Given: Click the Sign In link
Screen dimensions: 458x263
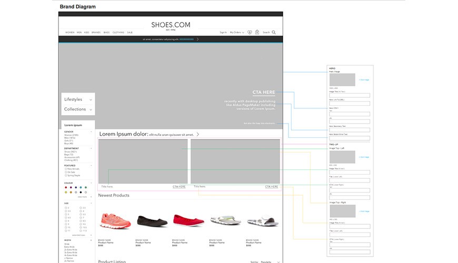Looking at the screenshot, I should (223, 33).
